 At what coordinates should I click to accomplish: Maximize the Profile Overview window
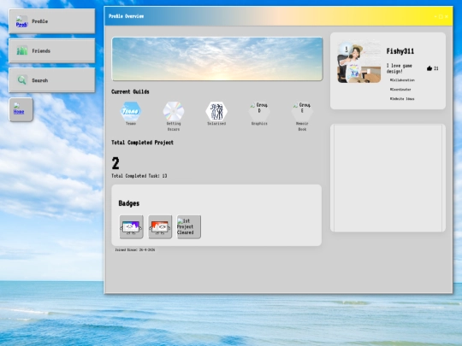(441, 16)
